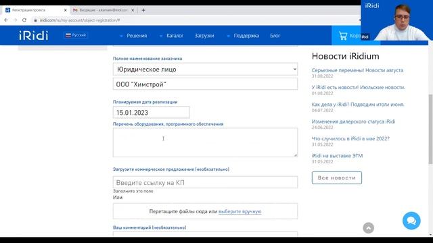Click the ООО "Химстрой" customer name field
This screenshot has height=243, width=433.
(x=205, y=84)
